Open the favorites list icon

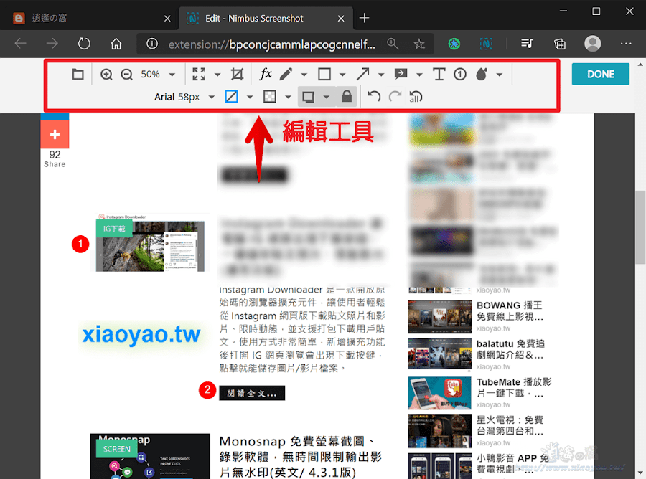click(x=527, y=44)
